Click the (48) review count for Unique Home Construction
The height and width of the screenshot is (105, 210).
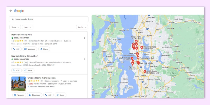click(41, 81)
